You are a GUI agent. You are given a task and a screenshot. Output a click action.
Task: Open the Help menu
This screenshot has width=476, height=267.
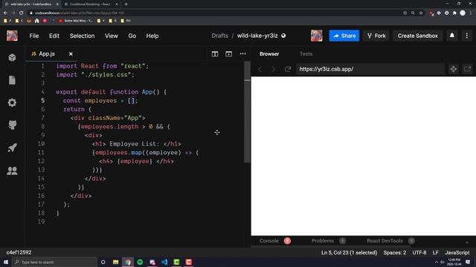152,36
